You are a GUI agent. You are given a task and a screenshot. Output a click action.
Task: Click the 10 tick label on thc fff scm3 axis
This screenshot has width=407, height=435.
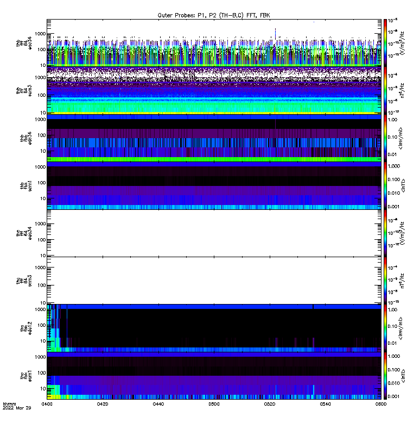(43, 303)
